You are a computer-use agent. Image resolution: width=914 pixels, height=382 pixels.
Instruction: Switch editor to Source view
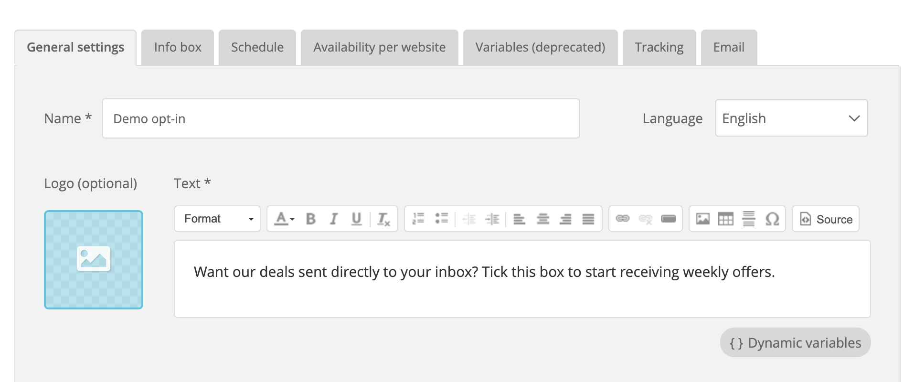pos(826,219)
